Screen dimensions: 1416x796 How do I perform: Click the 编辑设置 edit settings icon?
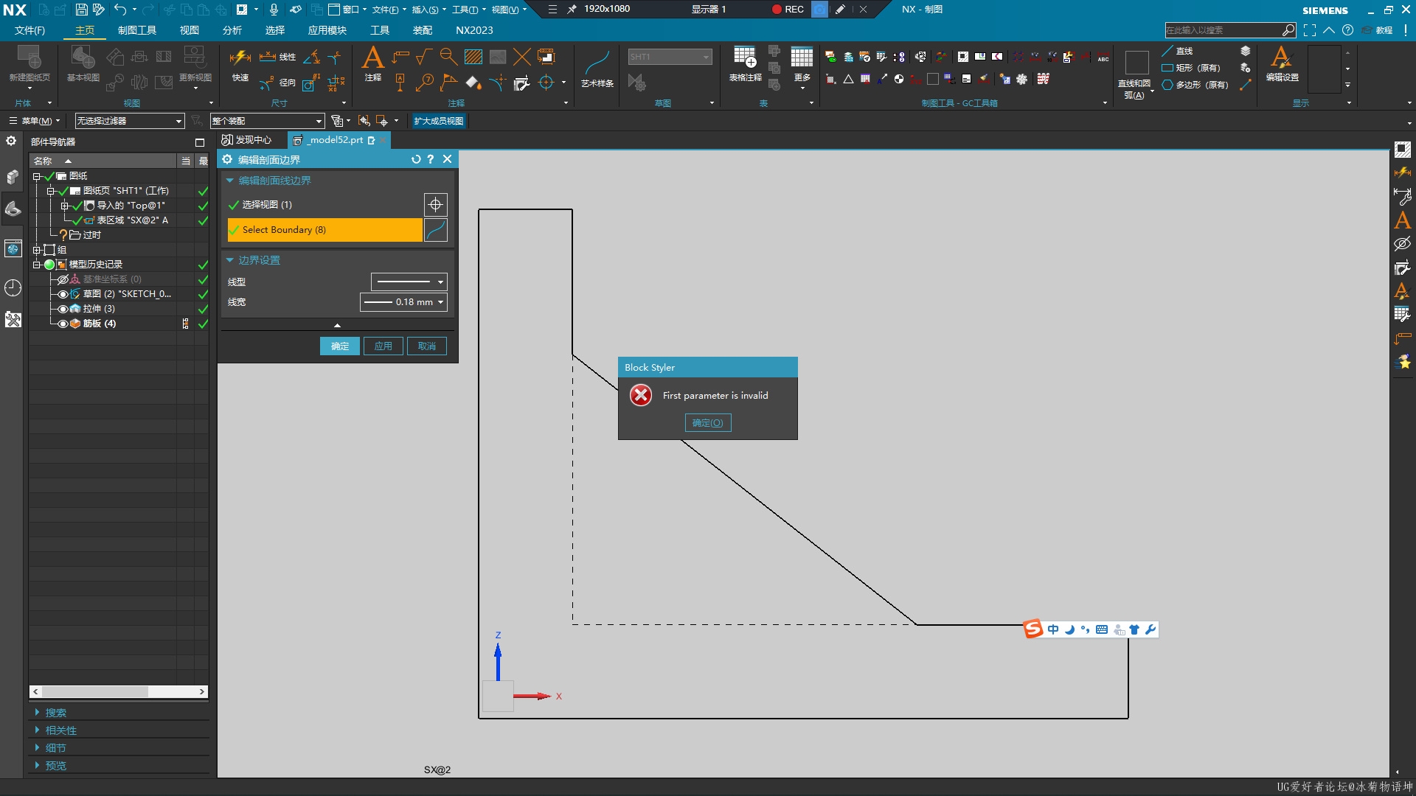[x=1282, y=63]
